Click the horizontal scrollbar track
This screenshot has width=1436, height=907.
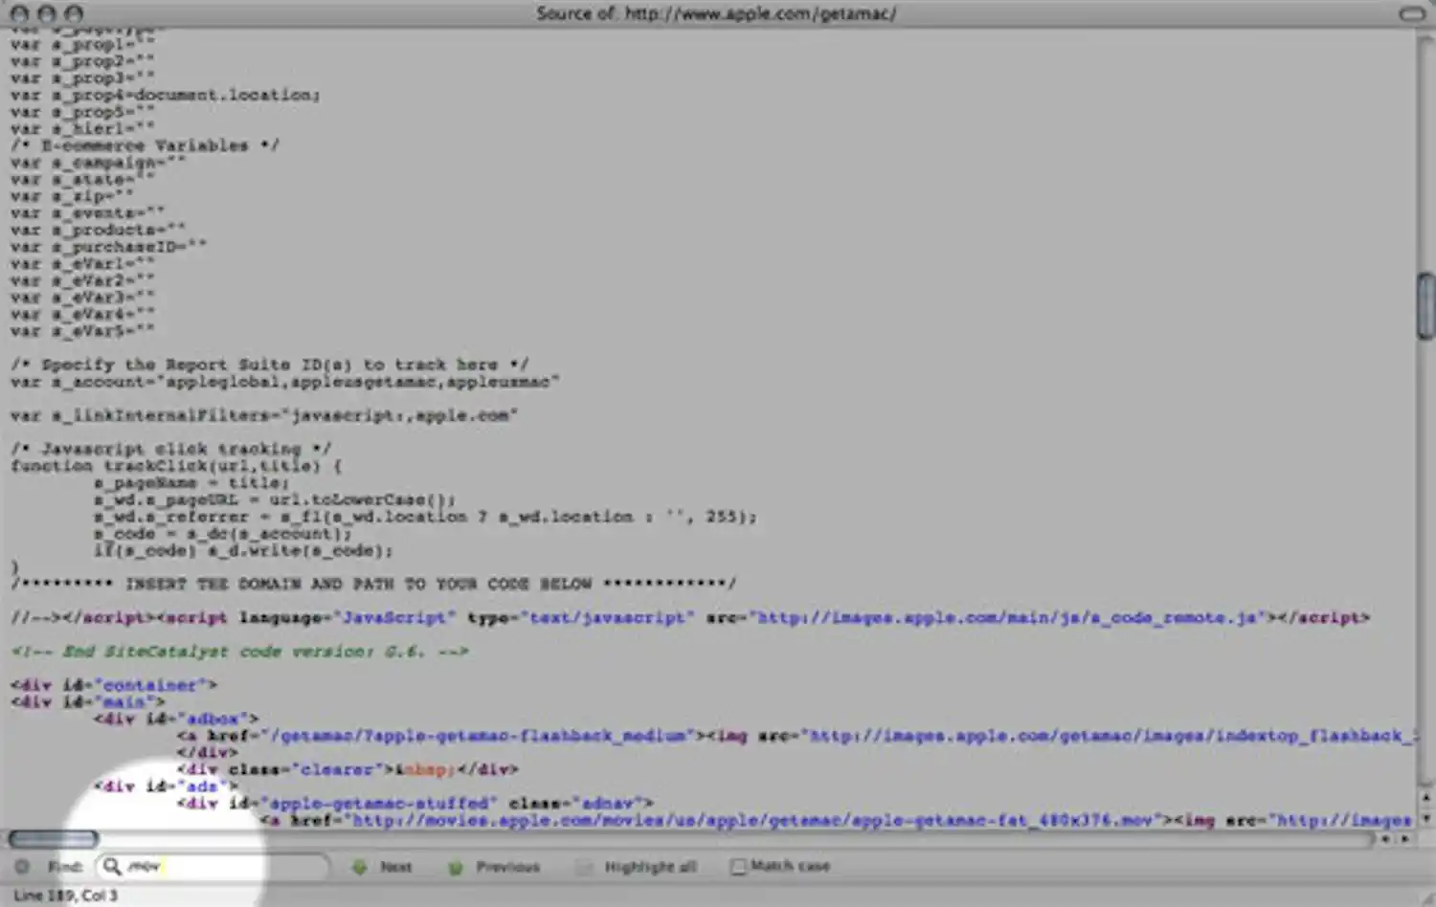(x=670, y=838)
